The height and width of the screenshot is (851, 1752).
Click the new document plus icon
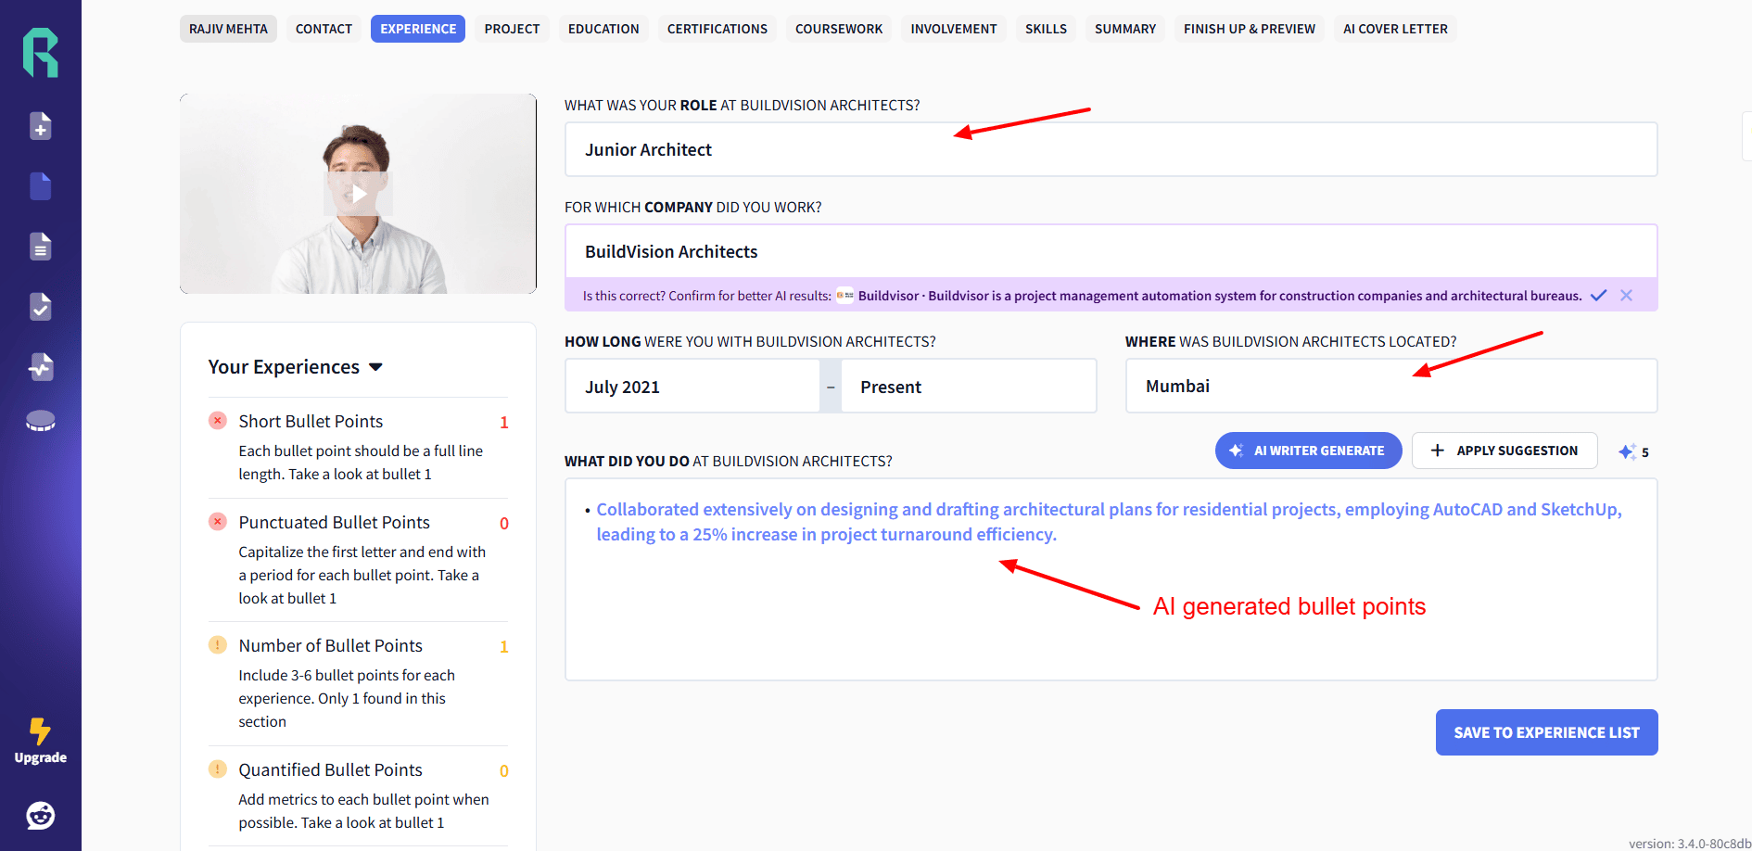[x=41, y=126]
